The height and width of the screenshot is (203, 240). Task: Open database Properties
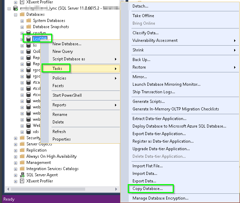61,139
